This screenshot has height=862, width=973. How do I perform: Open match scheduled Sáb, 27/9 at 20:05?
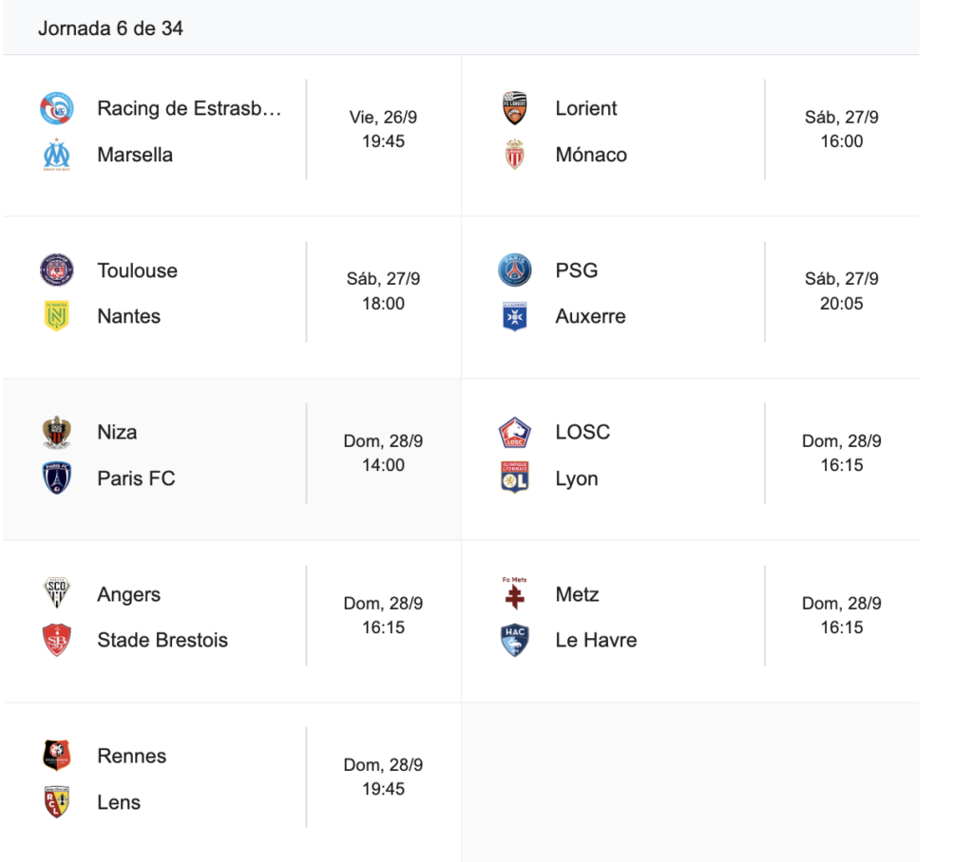[x=841, y=291]
